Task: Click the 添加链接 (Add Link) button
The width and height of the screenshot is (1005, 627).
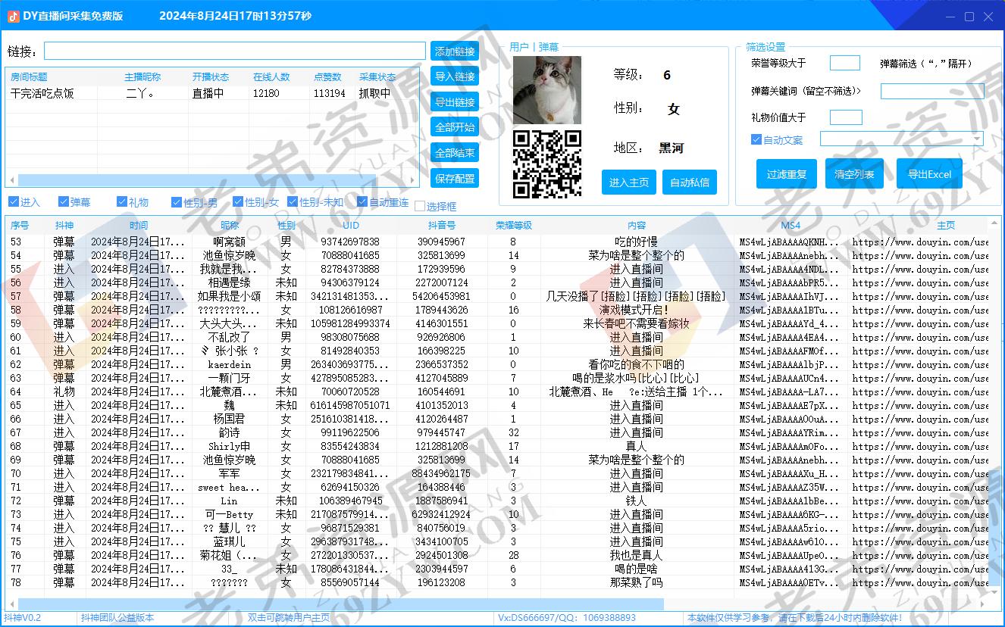Action: [x=454, y=51]
